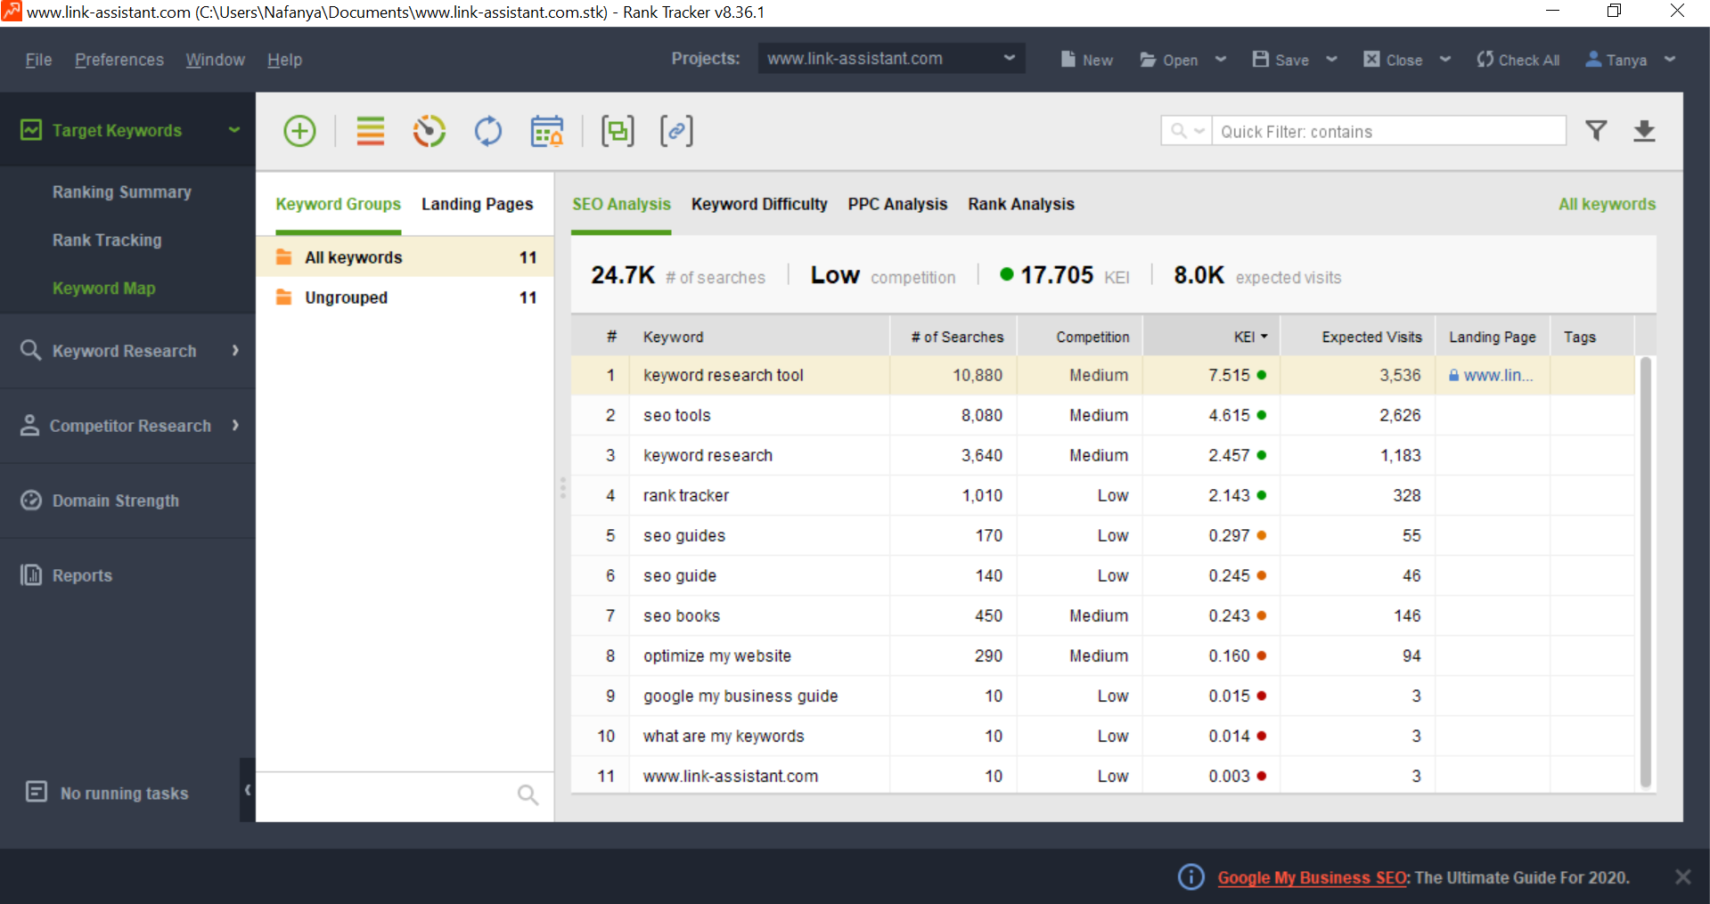This screenshot has width=1710, height=904.
Task: Open the No running tasks panel
Action: 107,793
